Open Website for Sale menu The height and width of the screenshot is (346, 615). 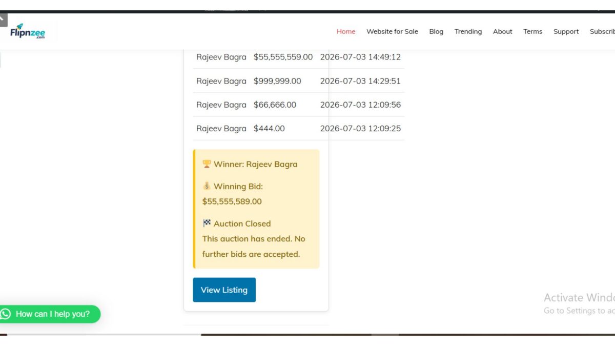pyautogui.click(x=392, y=31)
